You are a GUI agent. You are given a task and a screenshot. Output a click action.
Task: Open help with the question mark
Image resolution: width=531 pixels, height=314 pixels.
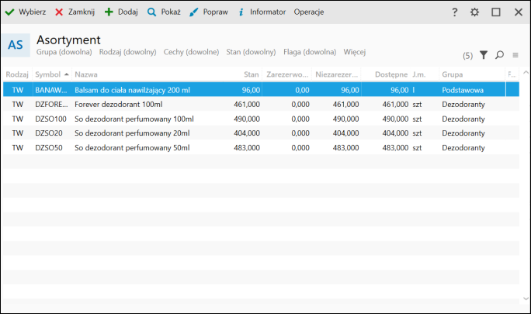pos(455,12)
